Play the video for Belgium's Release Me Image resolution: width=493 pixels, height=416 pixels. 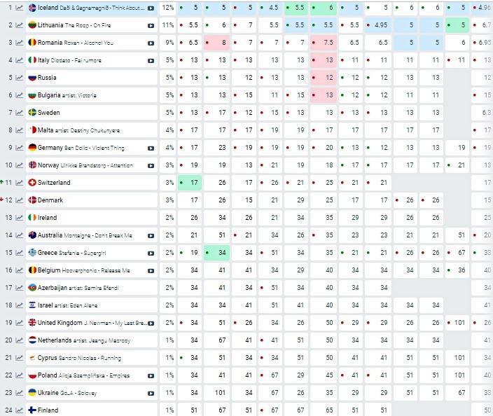pos(151,271)
